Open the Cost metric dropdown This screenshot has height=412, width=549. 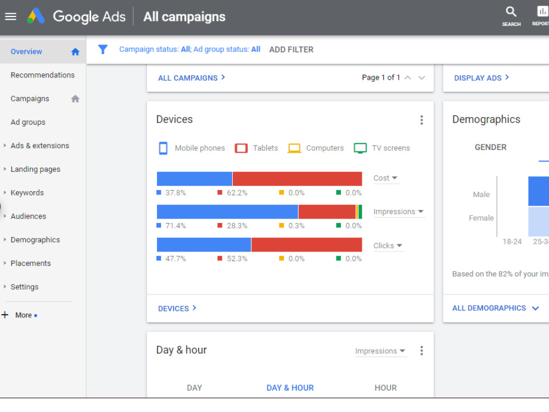pos(385,178)
